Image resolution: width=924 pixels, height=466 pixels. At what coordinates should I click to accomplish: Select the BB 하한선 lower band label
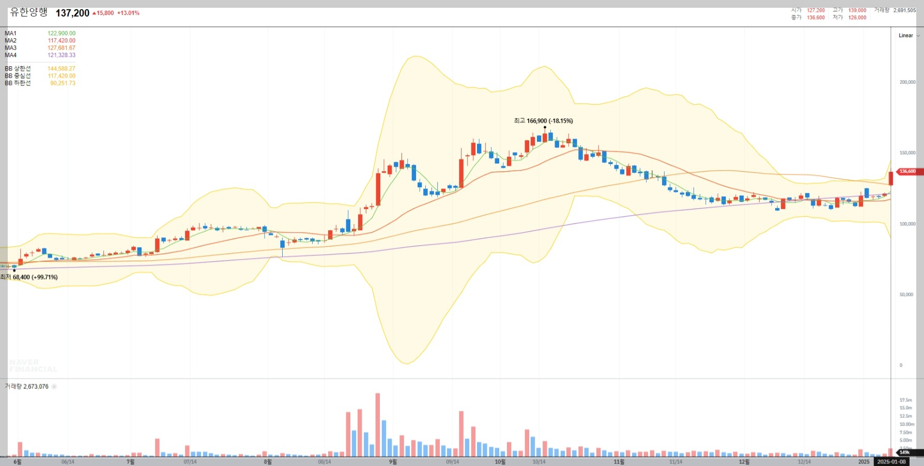[x=18, y=83]
